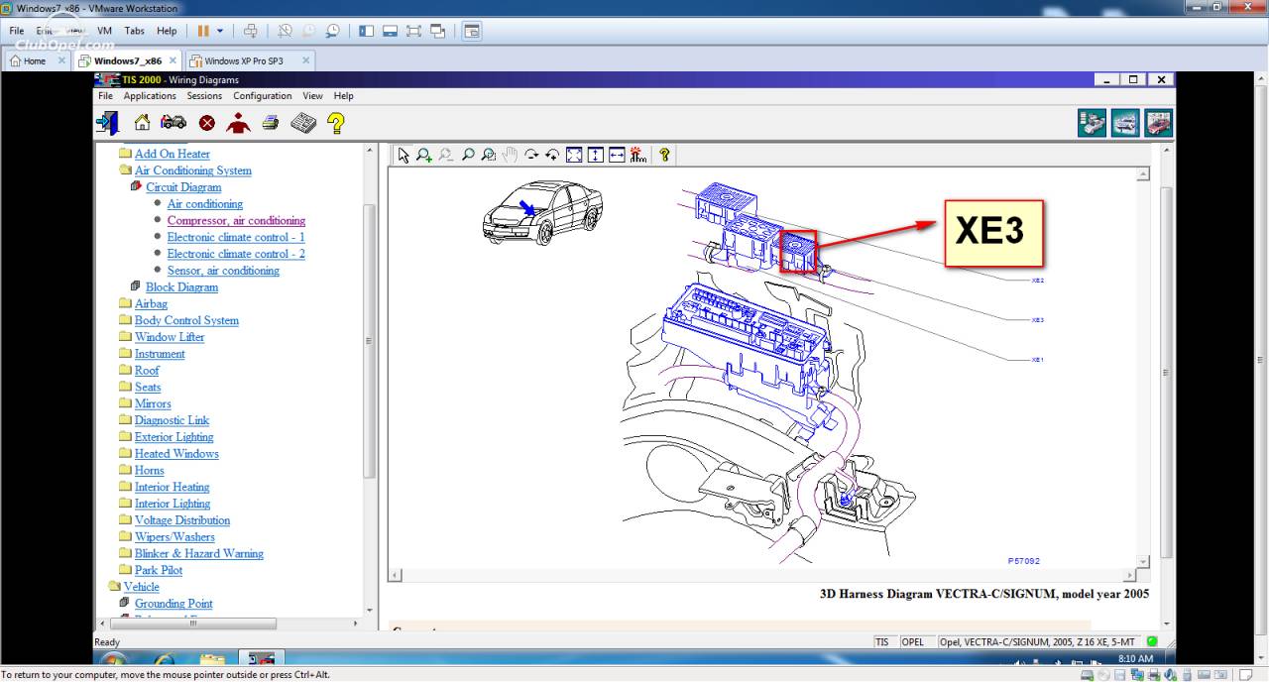Open Body Control System folder
The image size is (1269, 682).
coord(186,320)
